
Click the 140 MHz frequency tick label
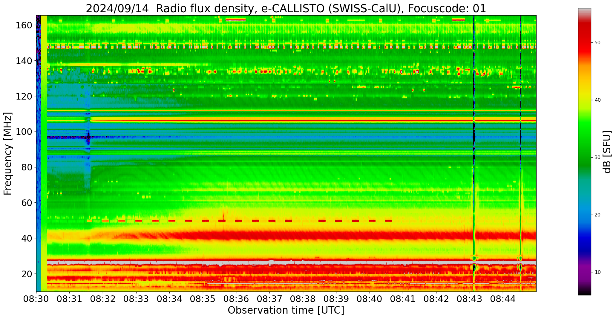(x=24, y=61)
